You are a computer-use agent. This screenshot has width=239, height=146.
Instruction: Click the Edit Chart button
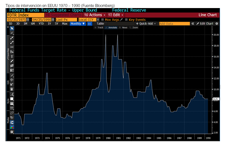click(x=205, y=24)
